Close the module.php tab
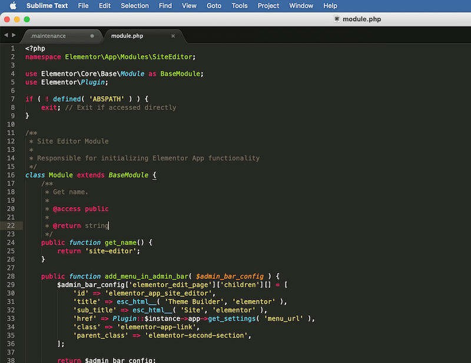This screenshot has width=471, height=363. tap(173, 35)
